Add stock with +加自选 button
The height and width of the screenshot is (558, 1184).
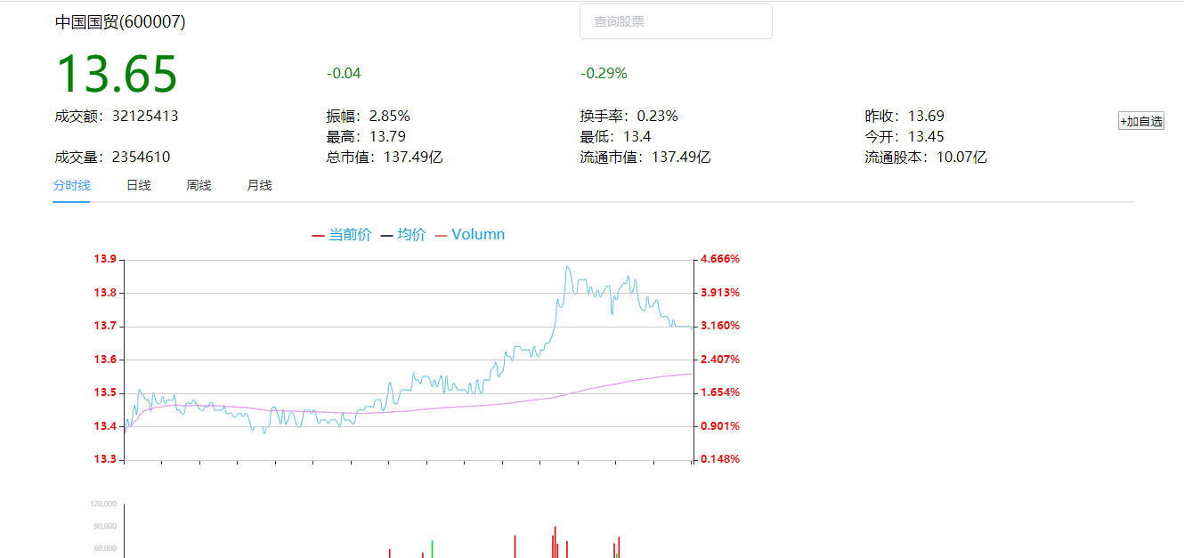coord(1141,121)
